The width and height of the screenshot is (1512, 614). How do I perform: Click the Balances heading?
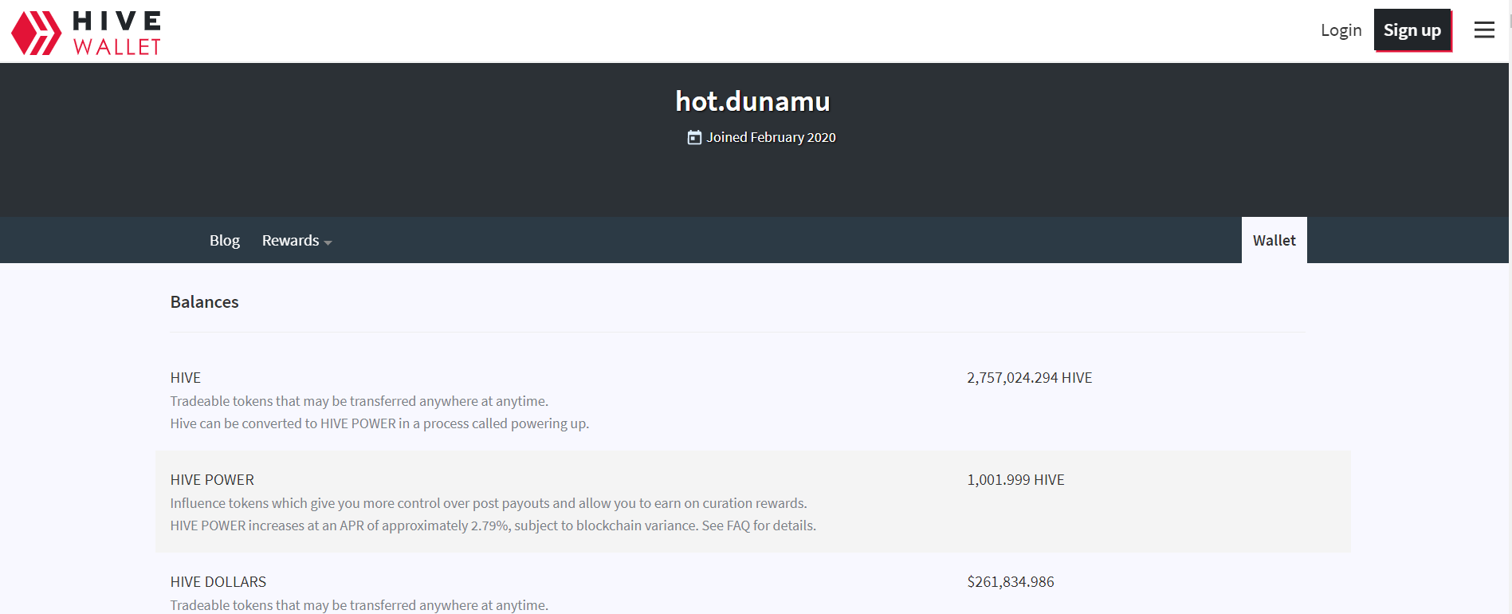(204, 302)
